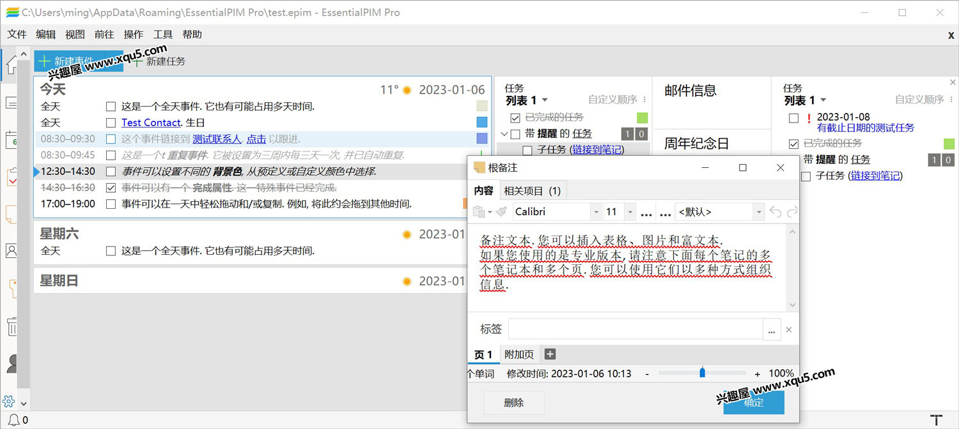Open the Trash module in sidebar
Image resolution: width=959 pixels, height=429 pixels.
click(12, 326)
